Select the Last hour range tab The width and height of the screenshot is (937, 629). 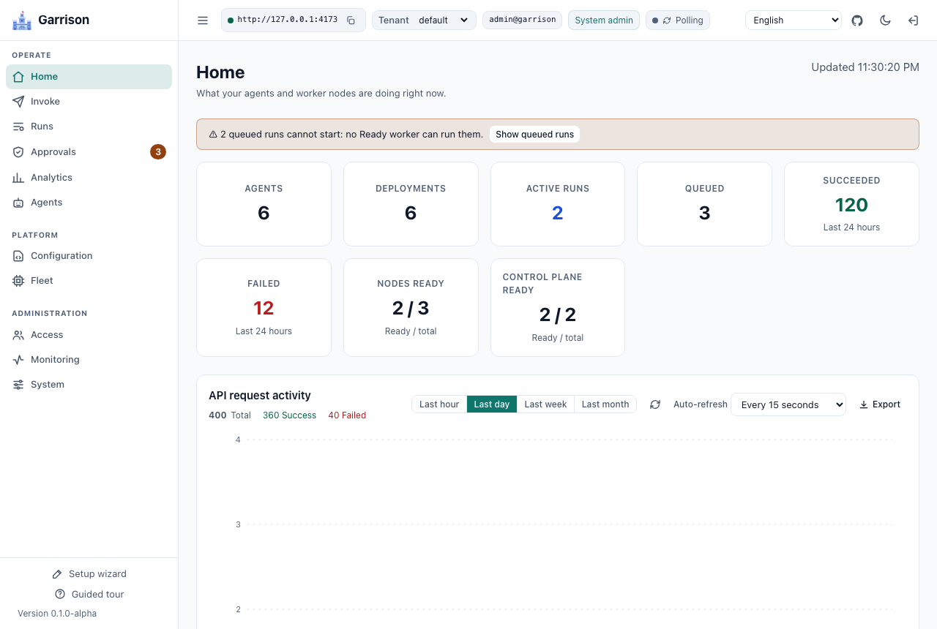(439, 404)
